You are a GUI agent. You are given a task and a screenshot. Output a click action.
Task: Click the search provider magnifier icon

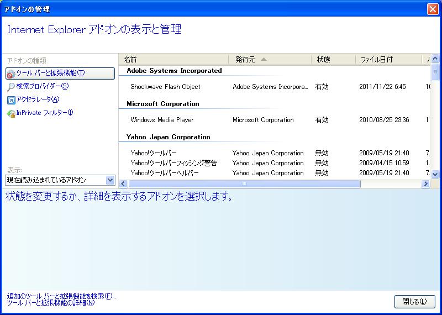point(10,87)
